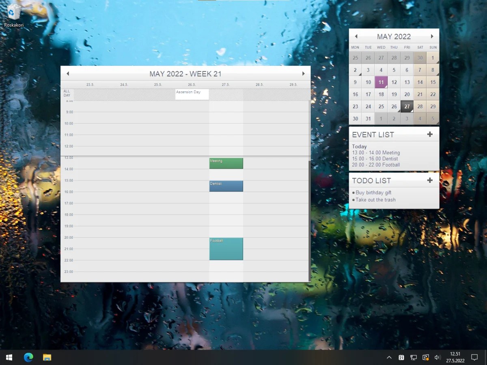Open the Ascension Day all-day event
487x365 pixels.
click(192, 94)
